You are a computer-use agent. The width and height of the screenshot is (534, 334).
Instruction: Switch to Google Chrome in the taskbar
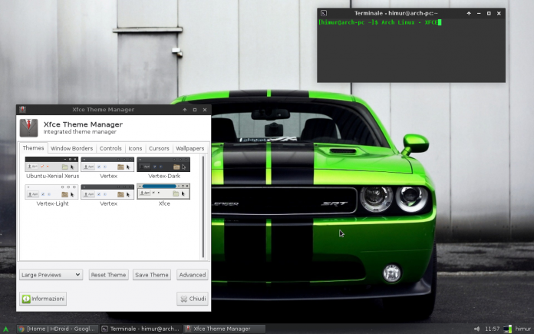point(57,329)
